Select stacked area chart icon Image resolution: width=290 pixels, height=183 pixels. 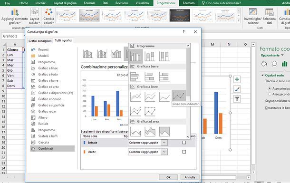click(x=150, y=132)
